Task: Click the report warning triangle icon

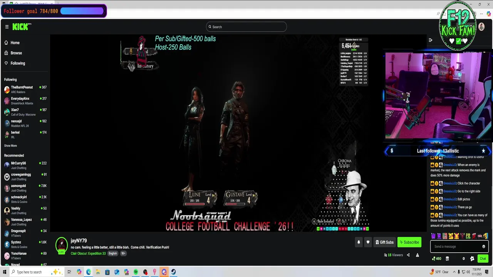Action: click(417, 255)
